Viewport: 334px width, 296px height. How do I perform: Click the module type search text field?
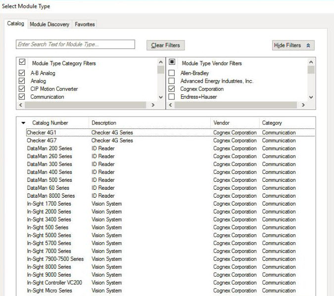tap(75, 44)
